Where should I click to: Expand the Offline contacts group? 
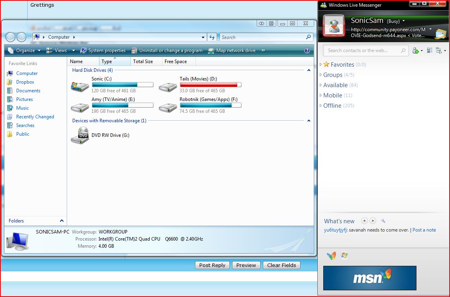click(x=321, y=106)
